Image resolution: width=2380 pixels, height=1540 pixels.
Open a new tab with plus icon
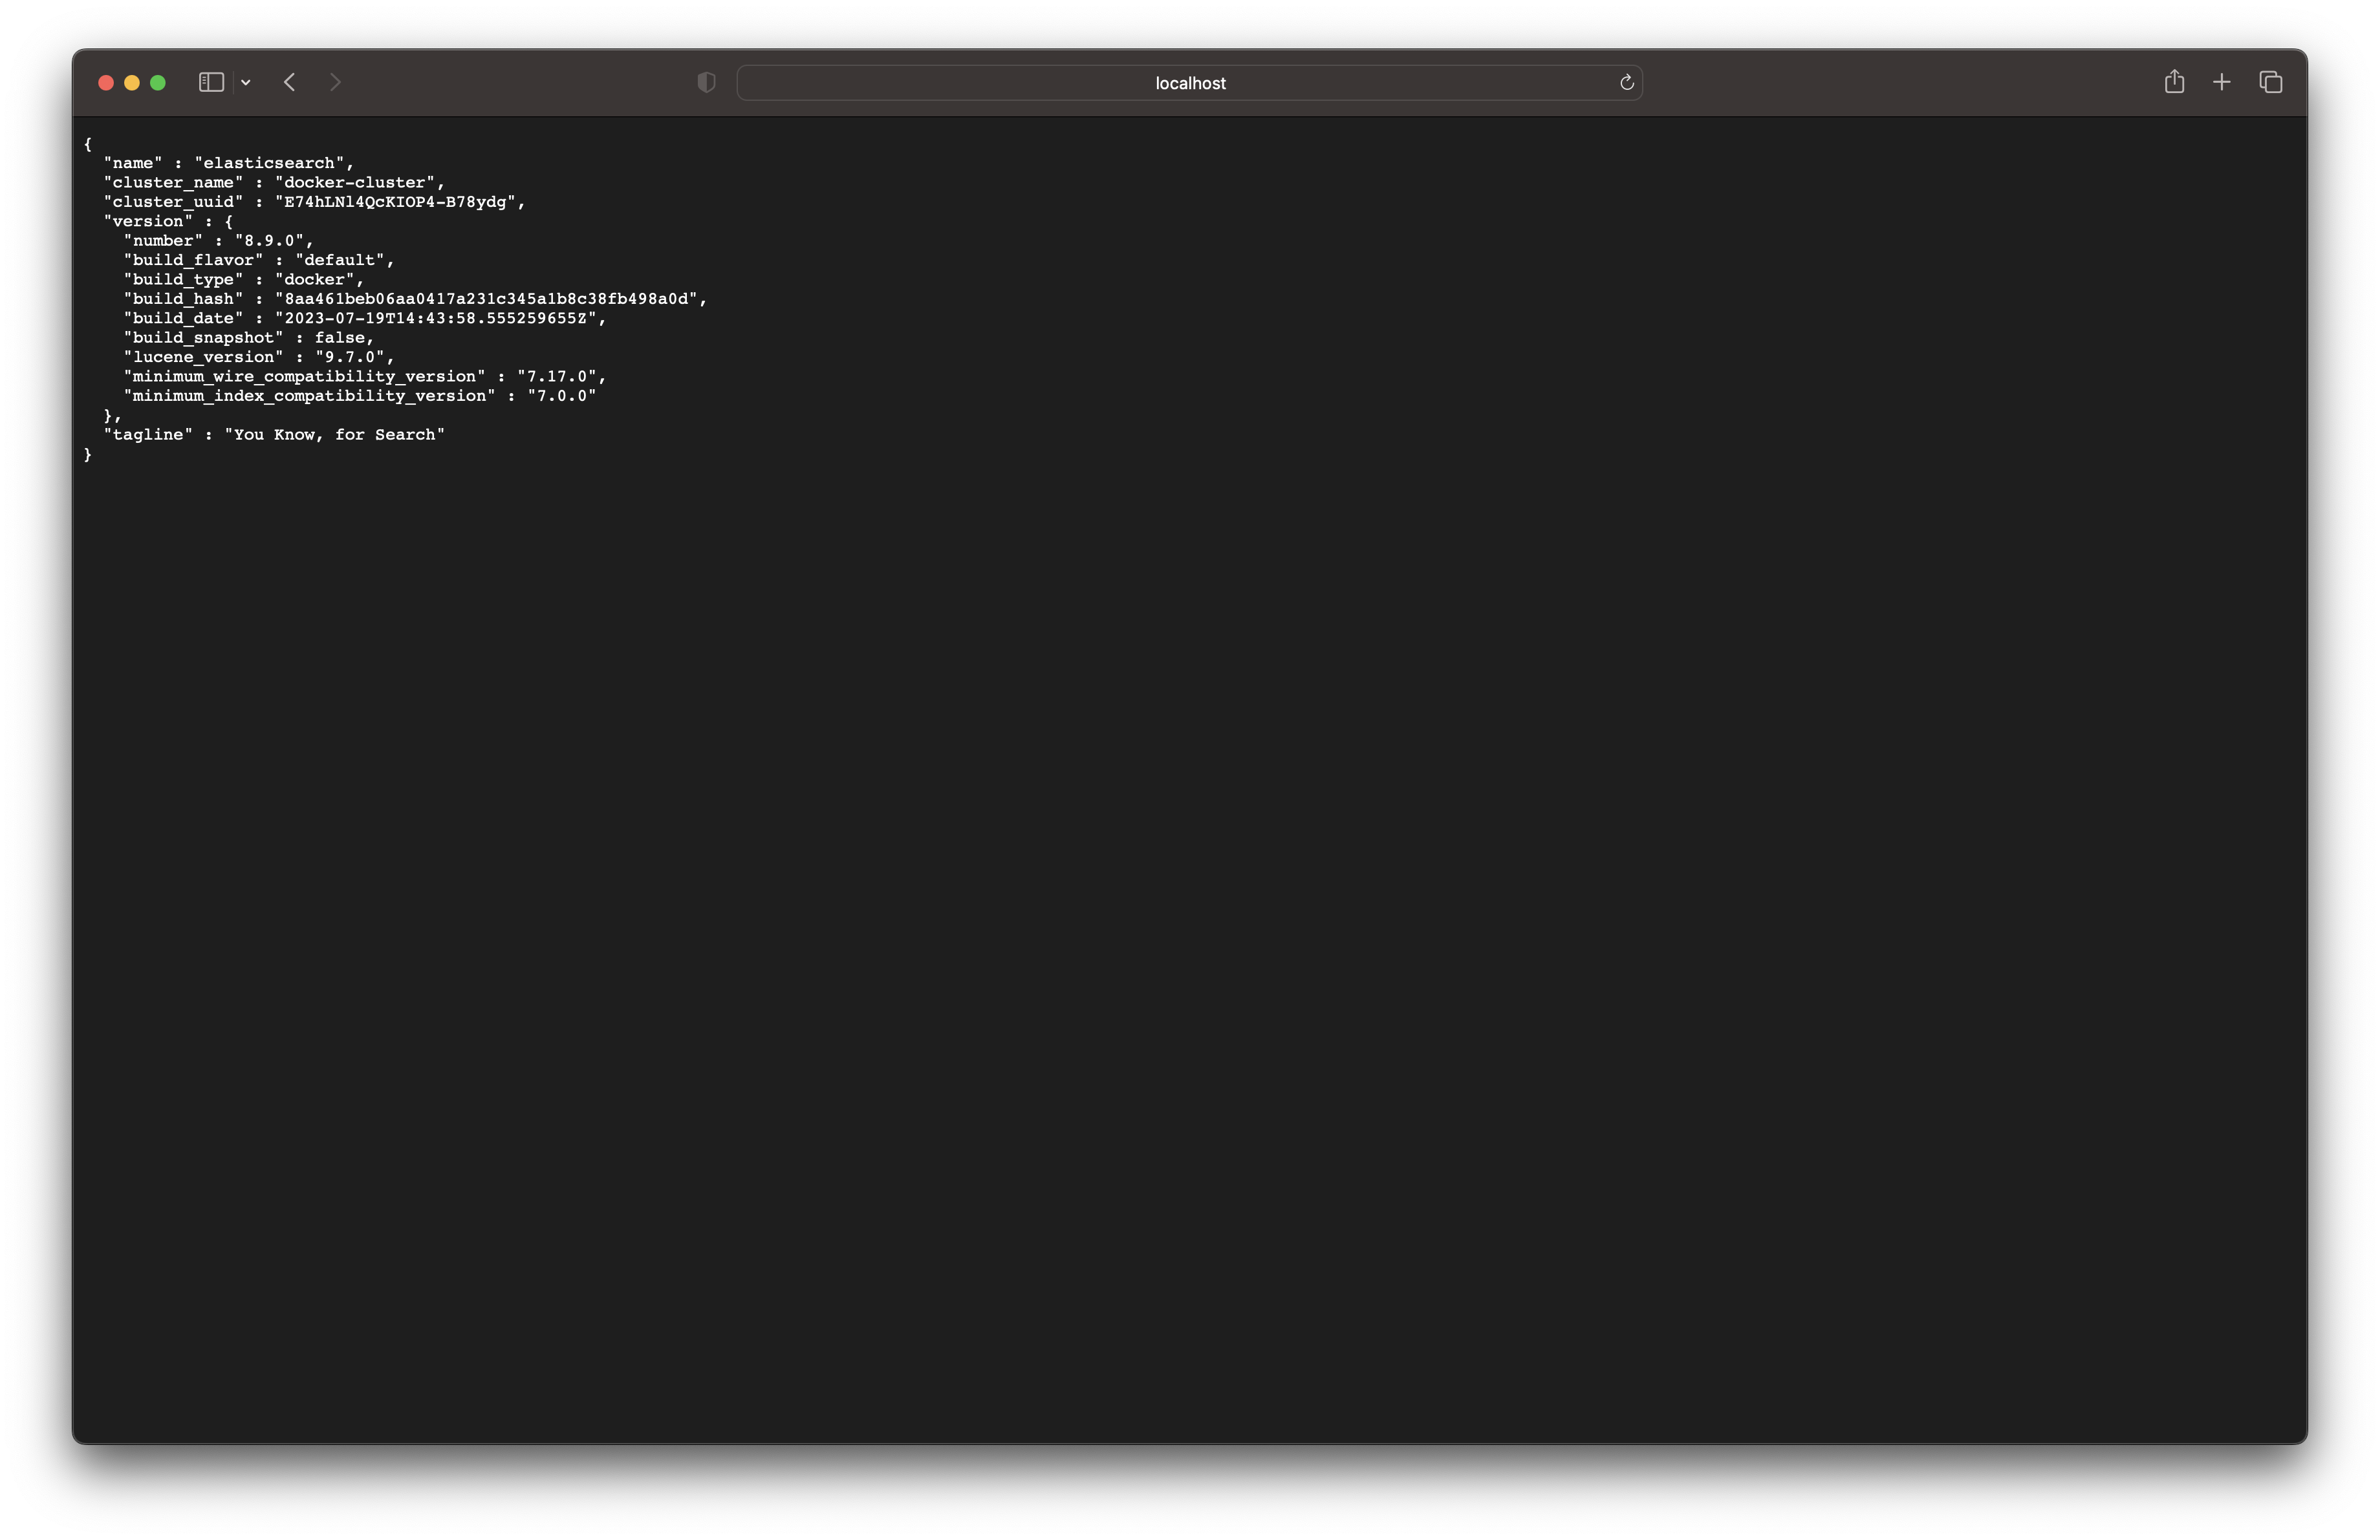pos(2221,83)
